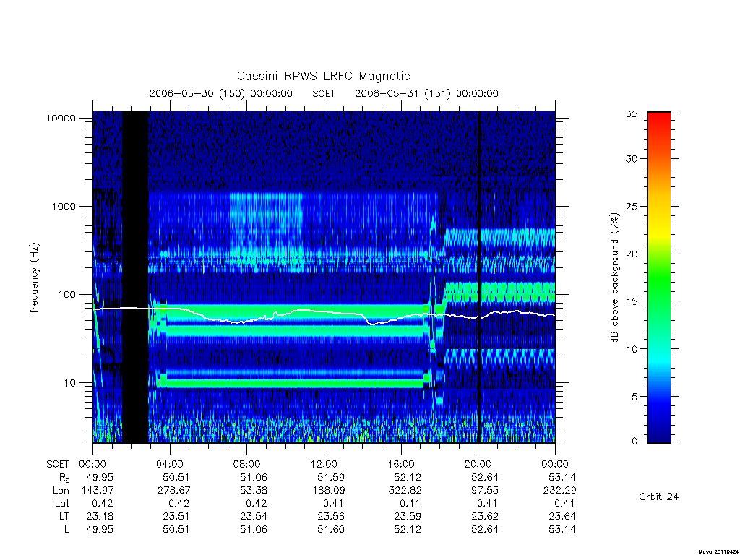Click the Lon value 53.38
The height and width of the screenshot is (555, 740).
click(x=254, y=491)
